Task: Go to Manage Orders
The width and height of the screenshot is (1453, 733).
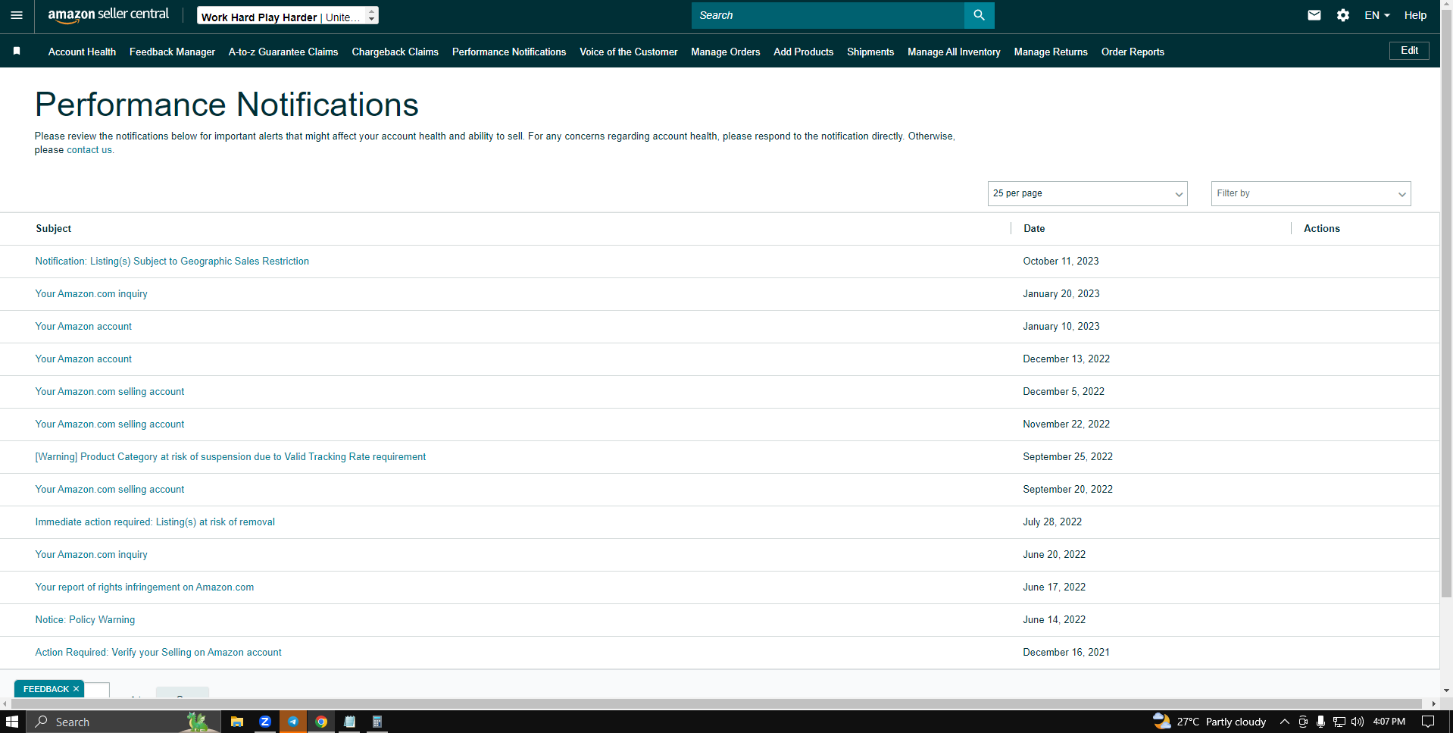Action: coord(726,52)
